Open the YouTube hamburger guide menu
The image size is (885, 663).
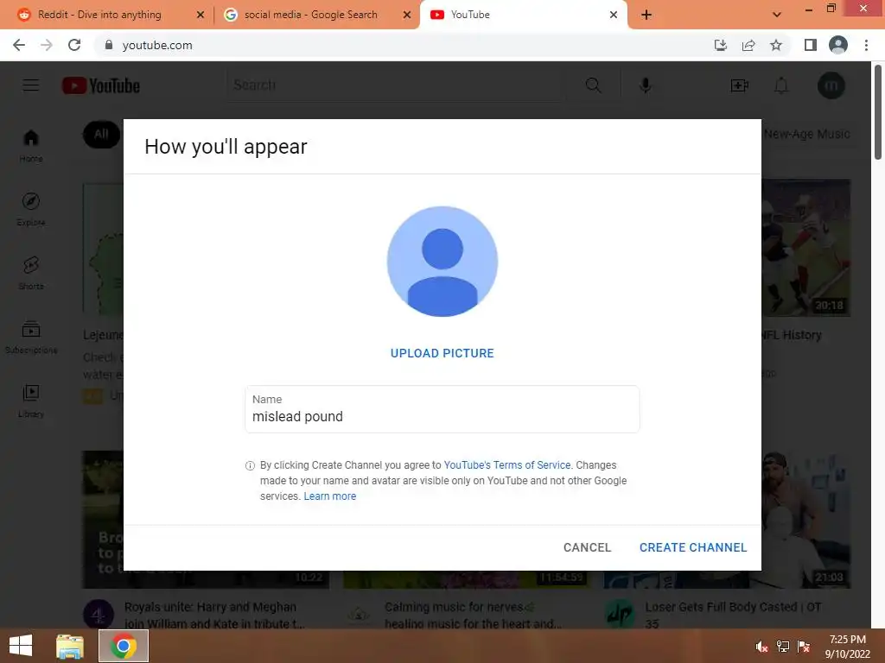pos(30,85)
